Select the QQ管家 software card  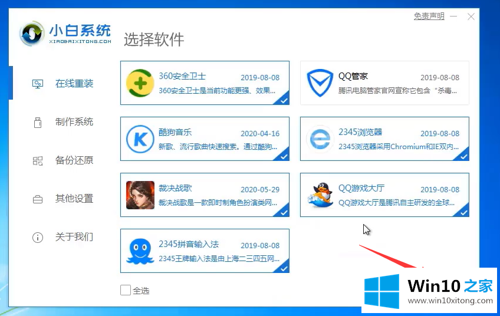click(384, 83)
